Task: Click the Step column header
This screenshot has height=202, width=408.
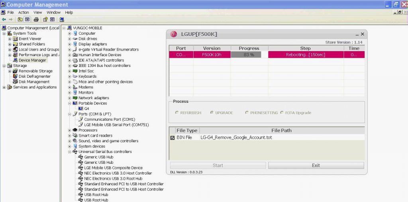Action: click(306, 48)
